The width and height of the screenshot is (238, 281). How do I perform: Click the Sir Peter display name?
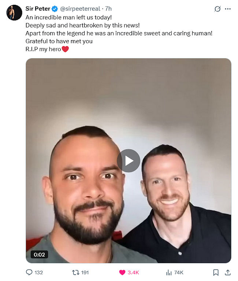38,9
